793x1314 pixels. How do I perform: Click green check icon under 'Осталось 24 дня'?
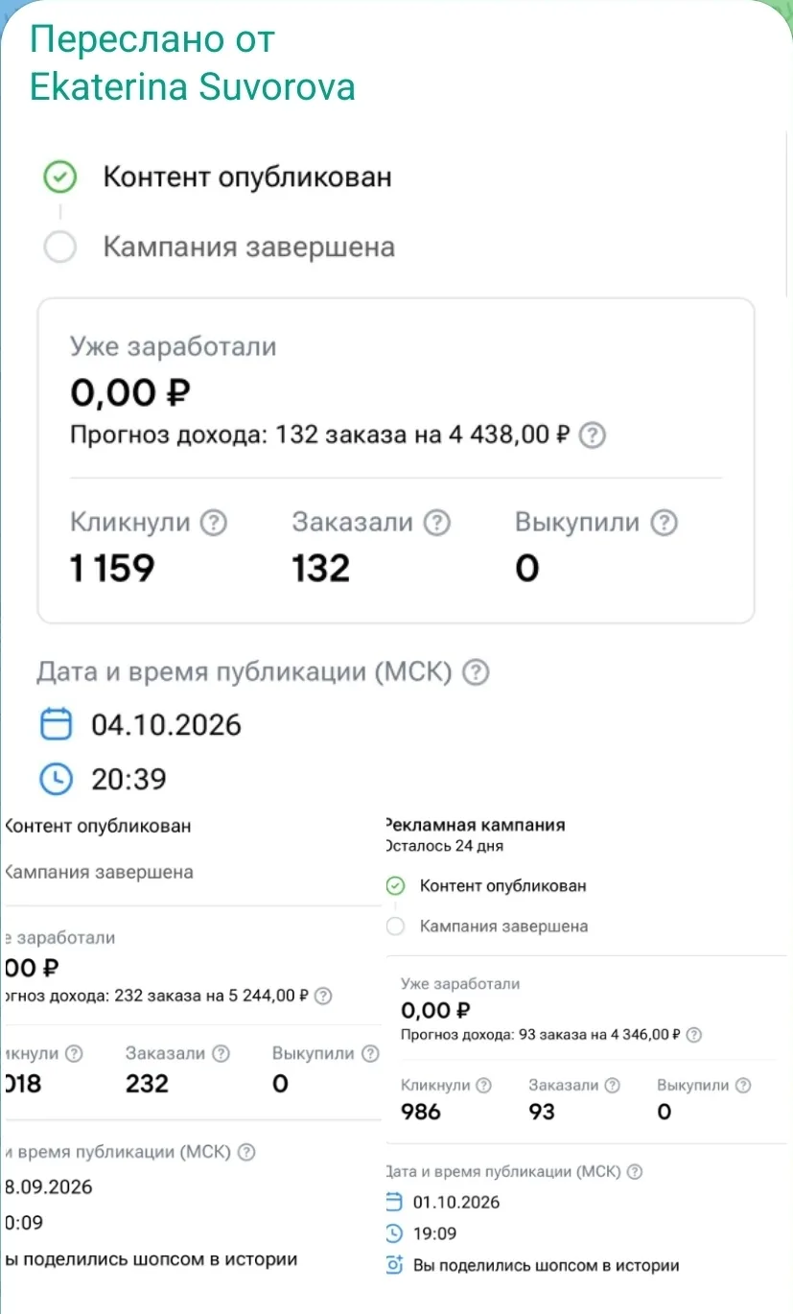[x=395, y=886]
